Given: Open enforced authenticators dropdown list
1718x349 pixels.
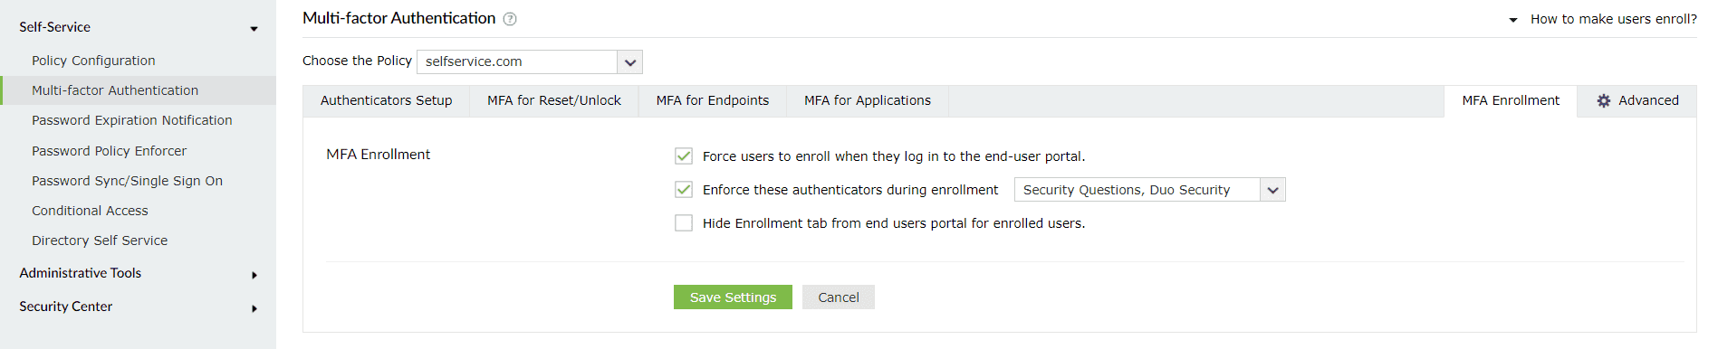Looking at the screenshot, I should (x=1272, y=190).
